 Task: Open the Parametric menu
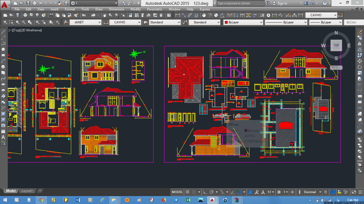pos(155,9)
